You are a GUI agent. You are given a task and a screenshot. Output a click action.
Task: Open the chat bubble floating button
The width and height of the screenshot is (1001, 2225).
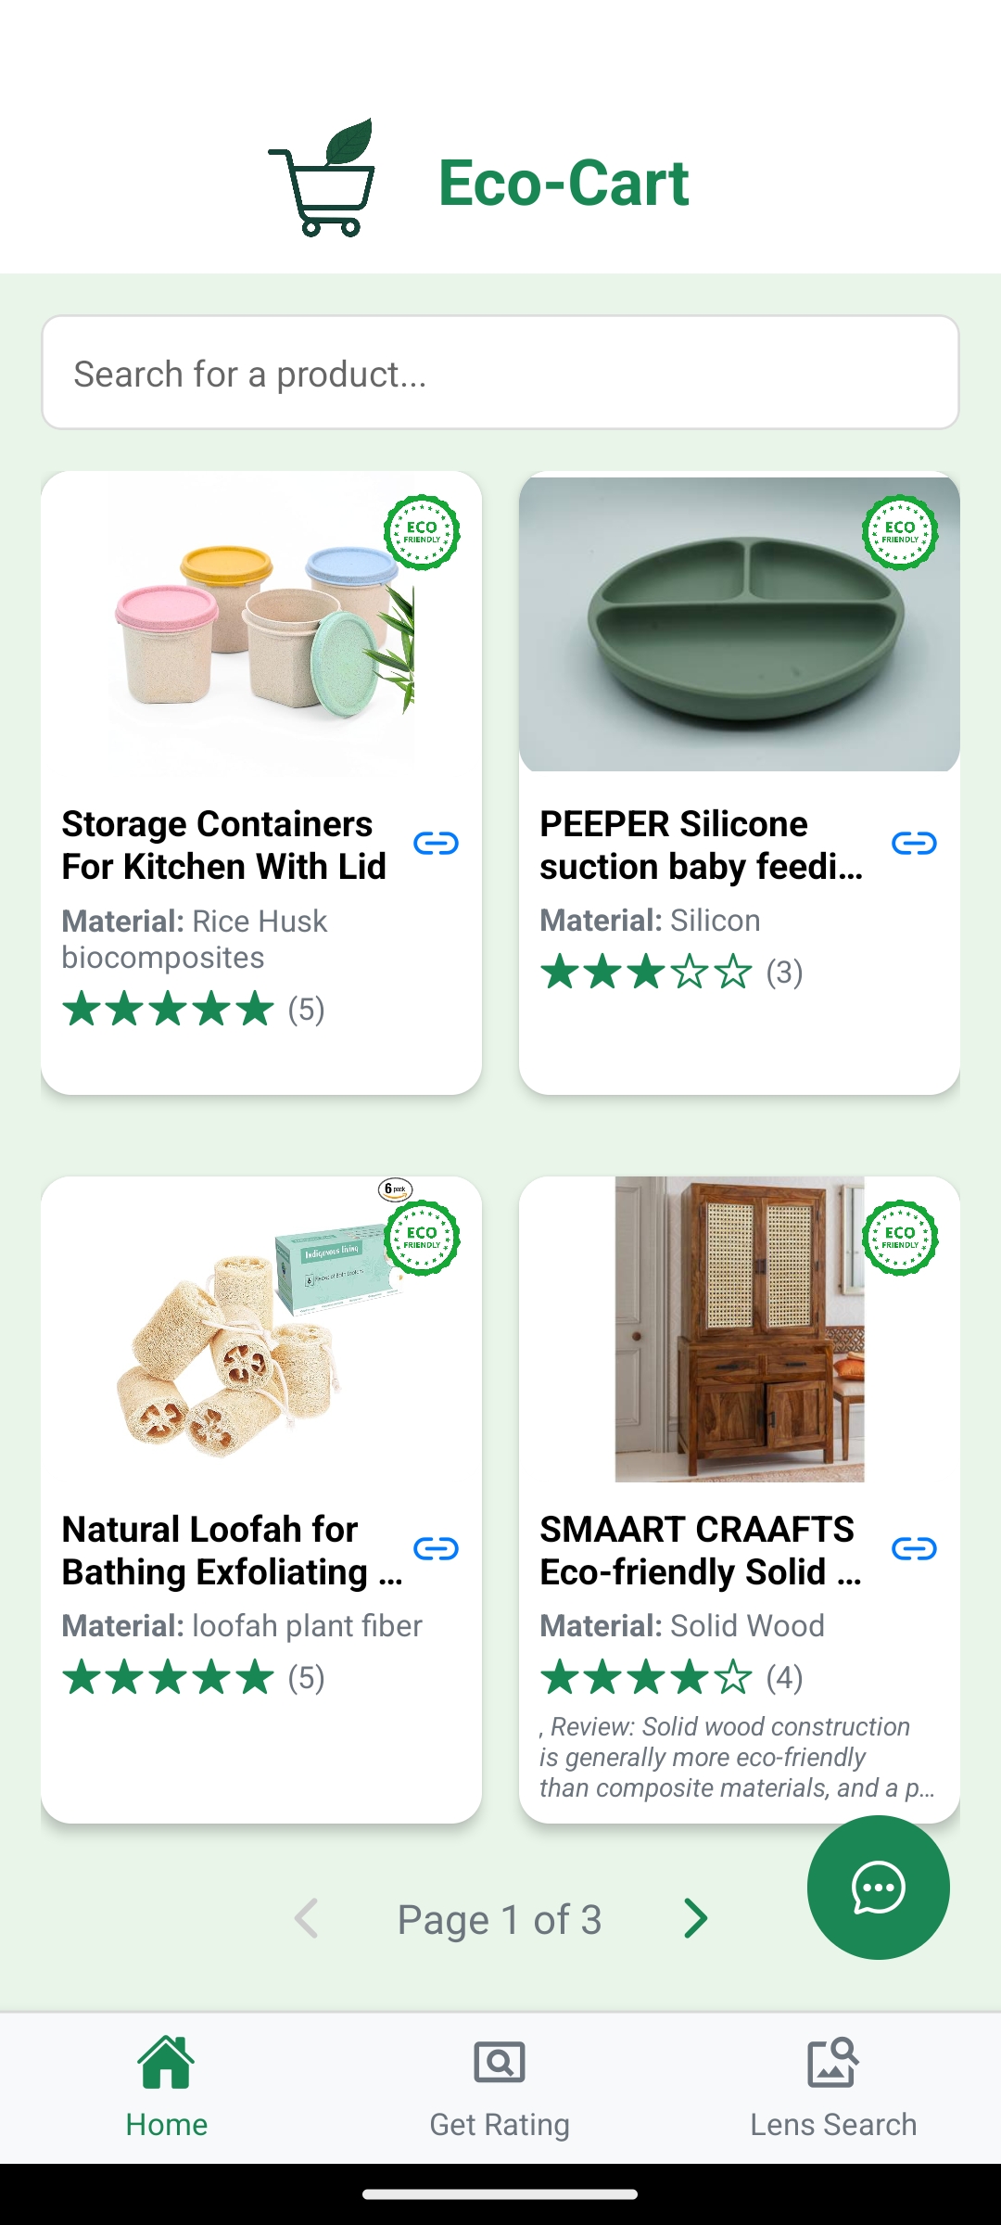click(x=878, y=1888)
